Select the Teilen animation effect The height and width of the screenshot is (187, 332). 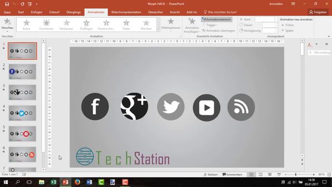click(x=126, y=24)
